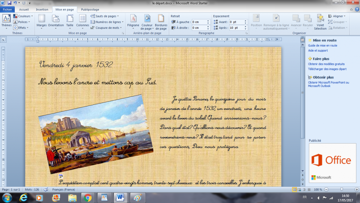This screenshot has width=360, height=203.
Task: Open the Thèmes gallery
Action: [x=6, y=21]
